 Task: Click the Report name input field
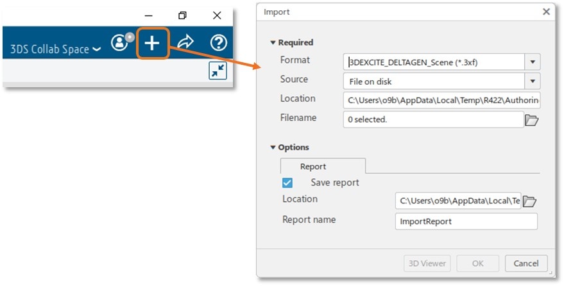tap(466, 221)
